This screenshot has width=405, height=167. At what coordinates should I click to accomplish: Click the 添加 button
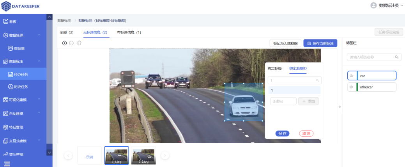coord(308,101)
